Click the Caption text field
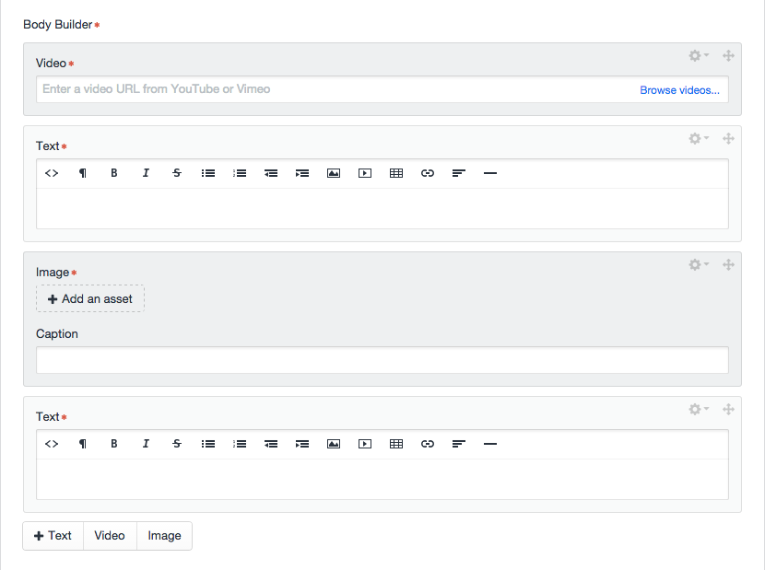The image size is (765, 570). pos(382,360)
